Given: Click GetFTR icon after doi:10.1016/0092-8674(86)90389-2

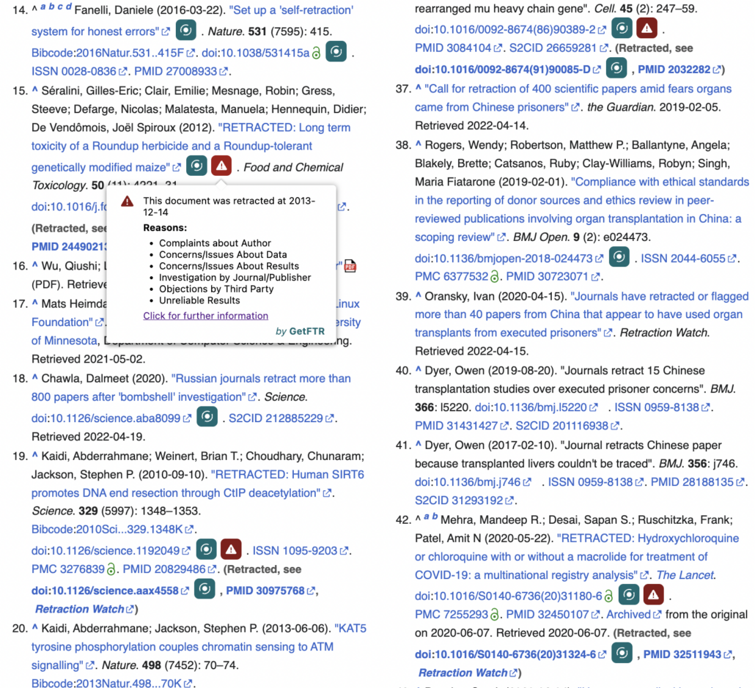Looking at the screenshot, I should click(622, 29).
